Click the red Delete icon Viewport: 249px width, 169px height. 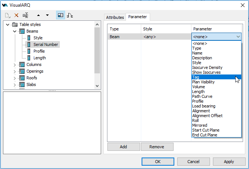point(16,15)
